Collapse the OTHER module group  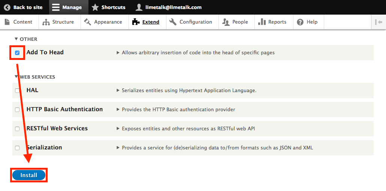pyautogui.click(x=26, y=39)
